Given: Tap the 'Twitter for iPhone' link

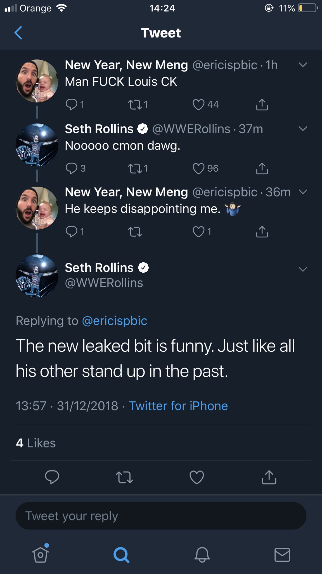Looking at the screenshot, I should click(x=178, y=406).
